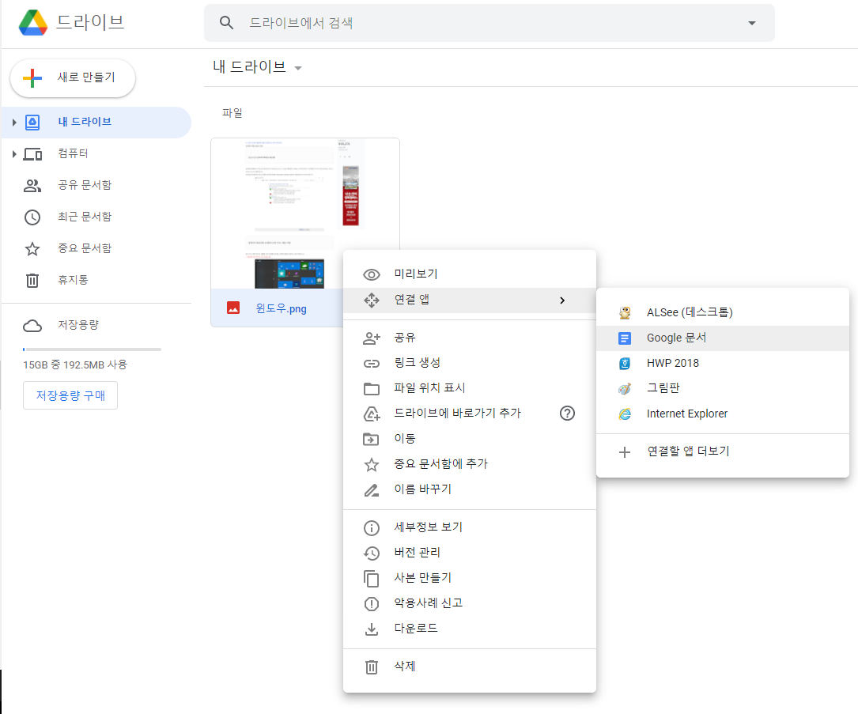858x714 pixels.
Task: Choose 미리보기 from the context menu
Action: pyautogui.click(x=470, y=274)
